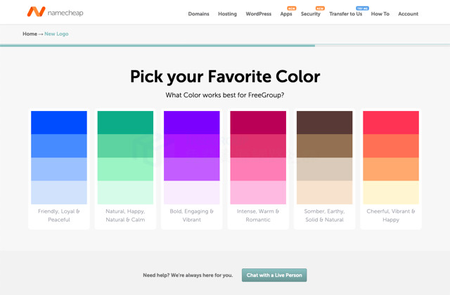Click the New Logo breadcrumb link
This screenshot has height=295, width=450.
[x=56, y=34]
